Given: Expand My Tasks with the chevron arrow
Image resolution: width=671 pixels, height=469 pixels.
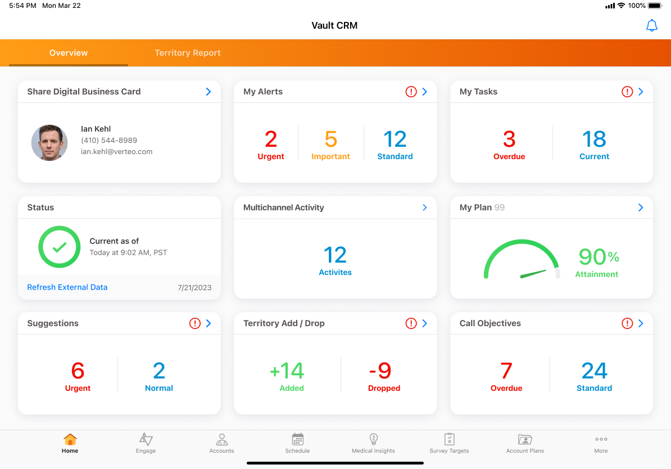Looking at the screenshot, I should pyautogui.click(x=641, y=92).
